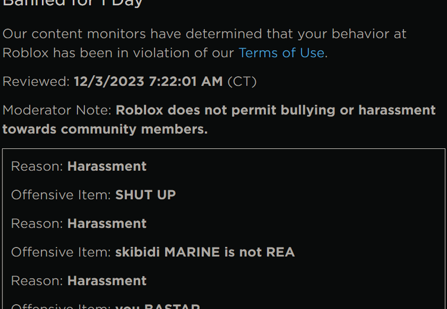Select the first Harassment reason above SHUT UP
447x309 pixels.
coord(107,167)
